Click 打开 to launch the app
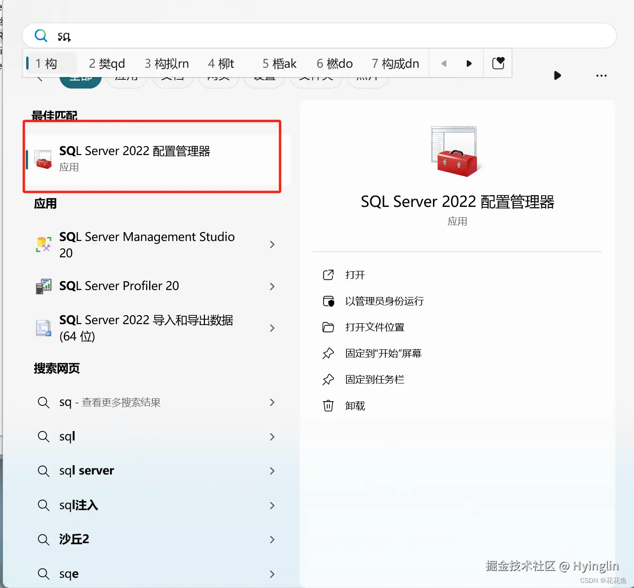634x588 pixels. [355, 275]
